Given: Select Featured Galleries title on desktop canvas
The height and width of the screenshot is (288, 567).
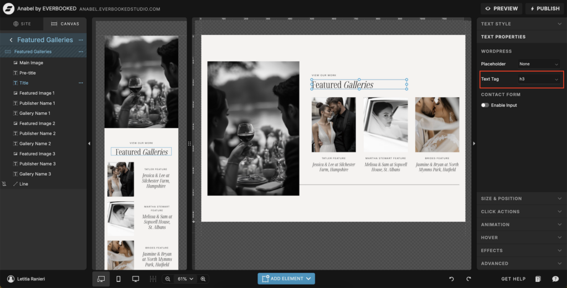Looking at the screenshot, I should pyautogui.click(x=359, y=85).
